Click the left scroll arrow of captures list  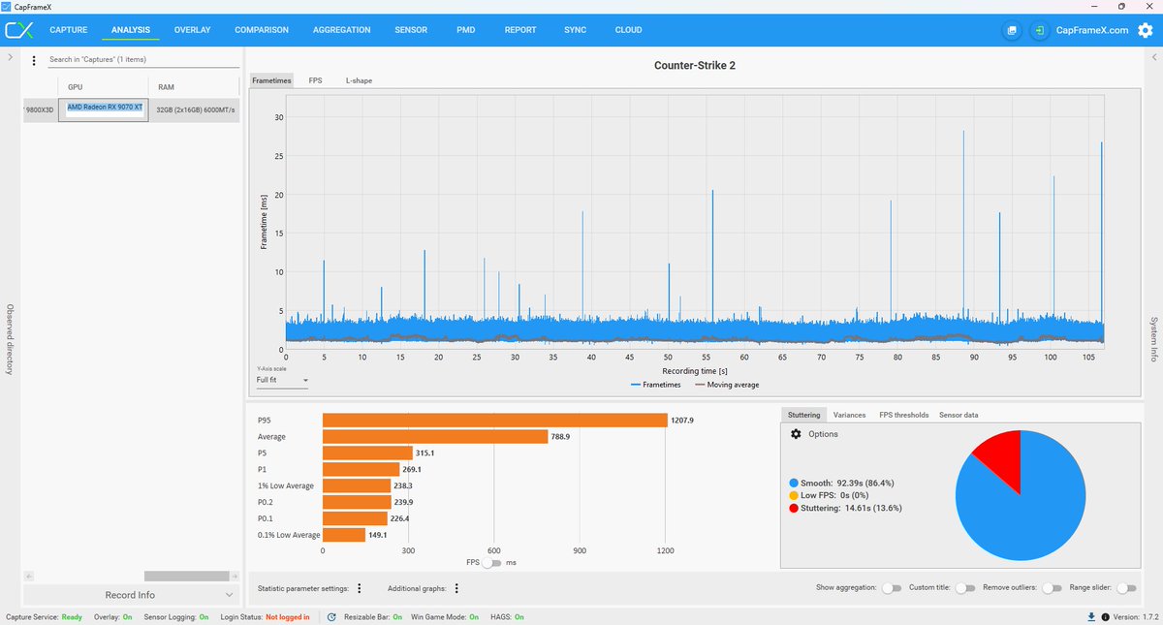pyautogui.click(x=27, y=576)
